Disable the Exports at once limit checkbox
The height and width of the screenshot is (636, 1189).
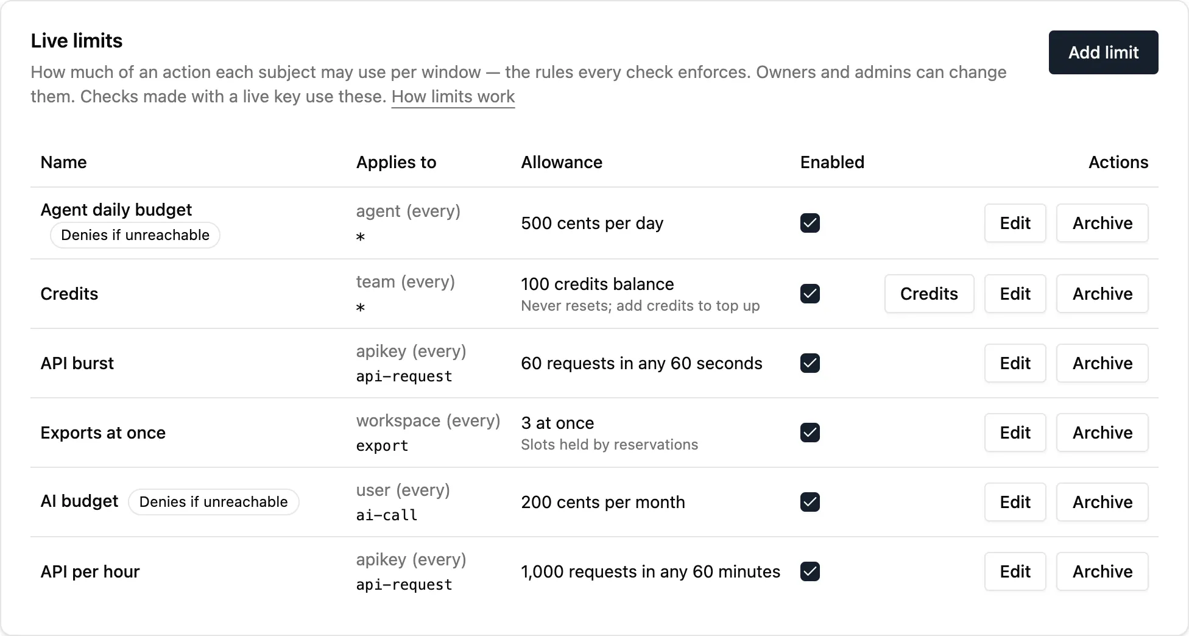810,433
